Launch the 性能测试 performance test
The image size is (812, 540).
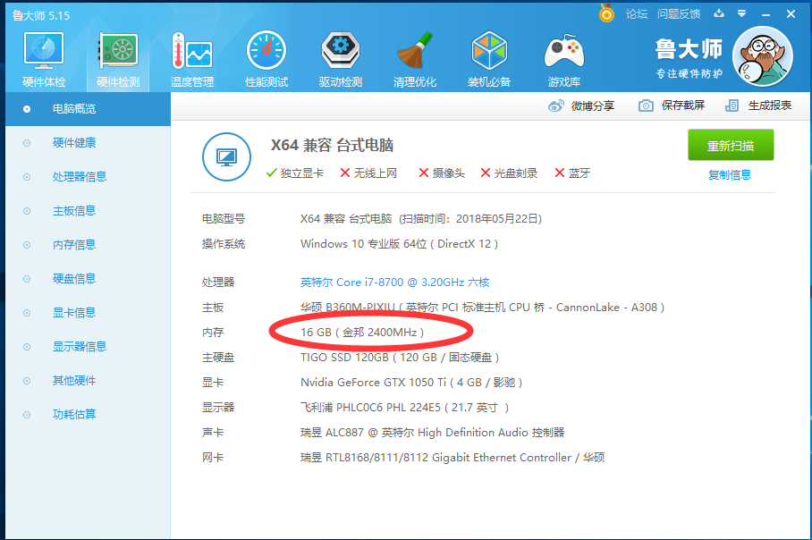click(266, 60)
